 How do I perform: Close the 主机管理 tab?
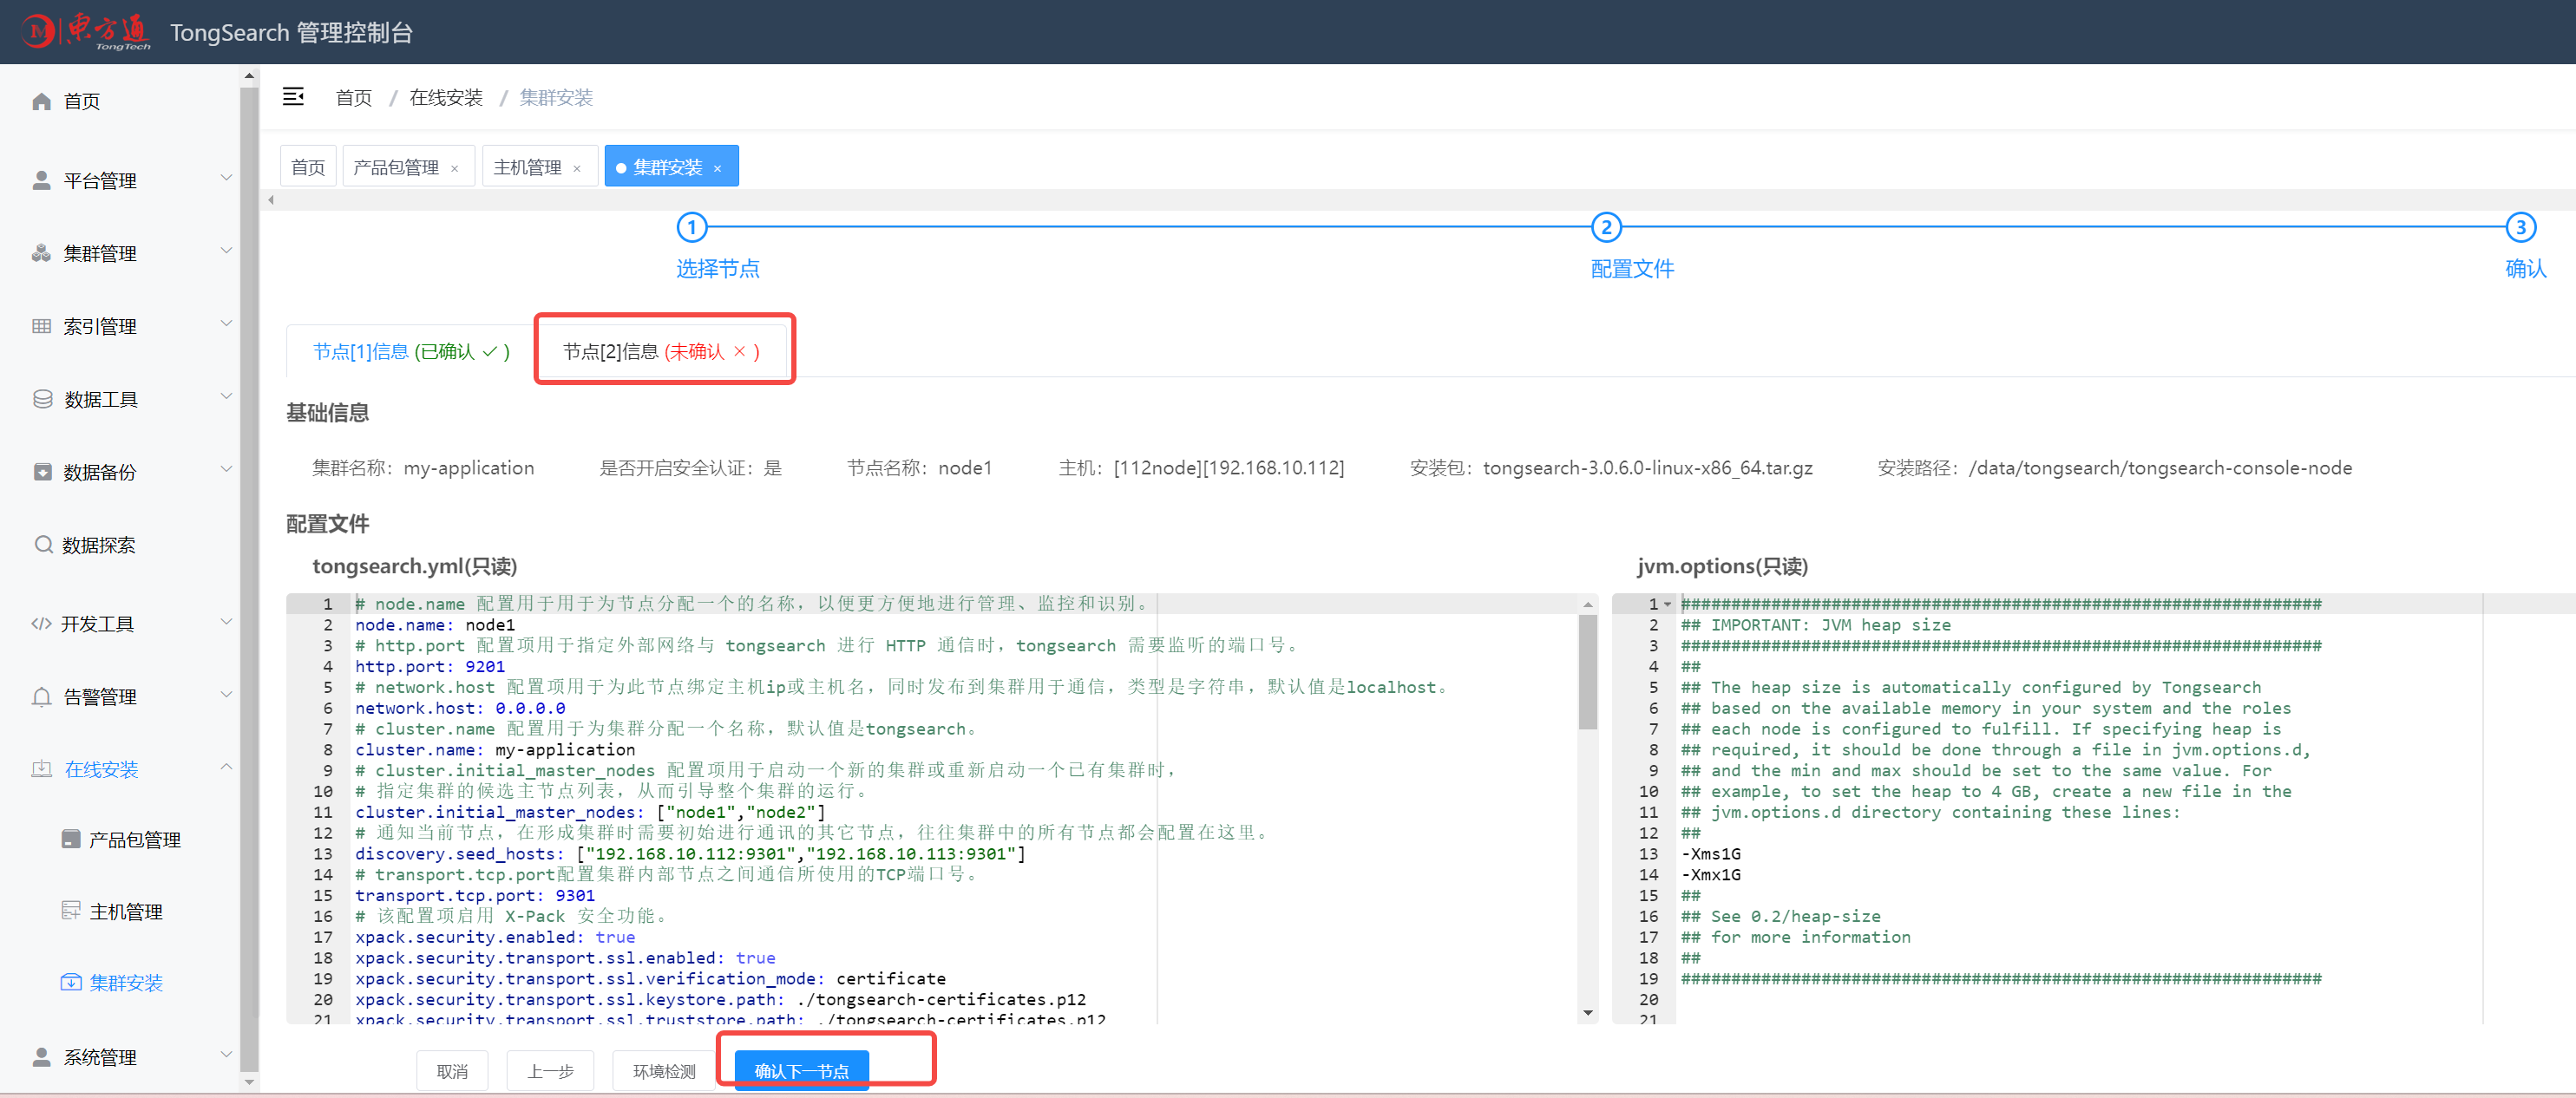pyautogui.click(x=577, y=168)
